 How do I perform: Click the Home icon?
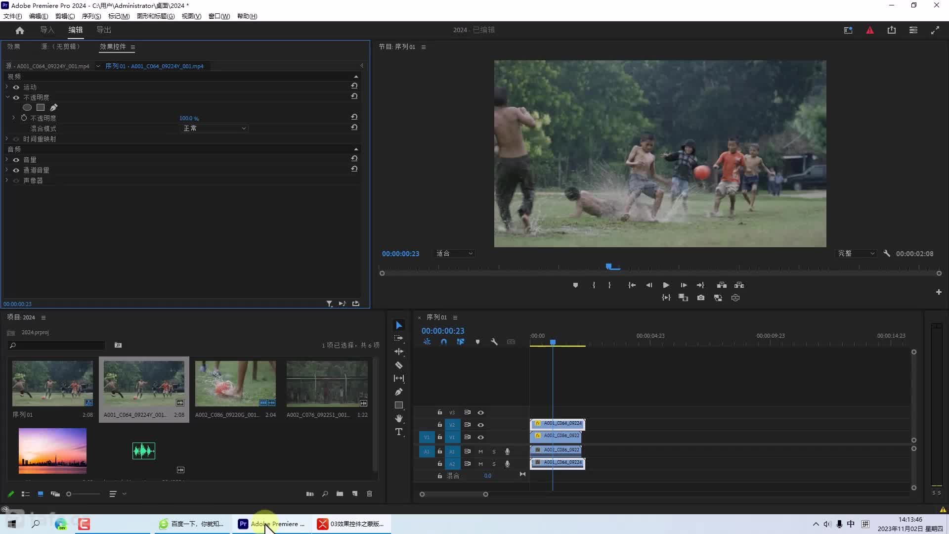click(x=20, y=30)
